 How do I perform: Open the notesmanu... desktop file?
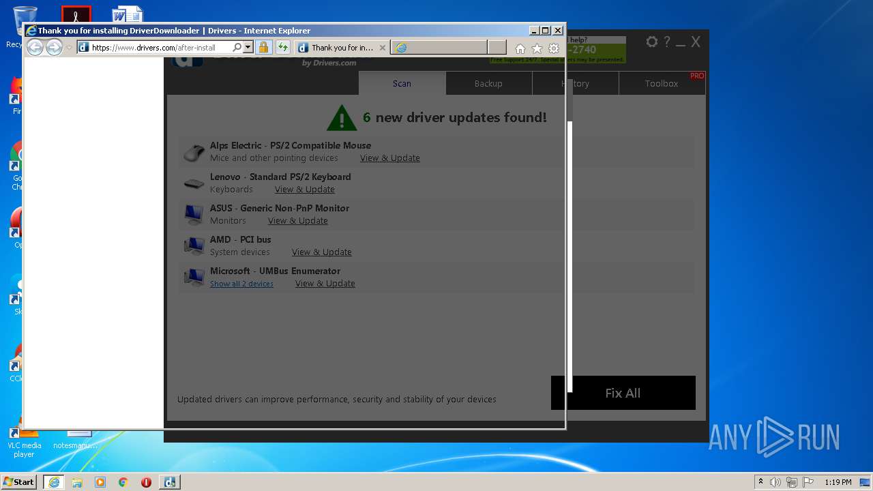pos(76,441)
